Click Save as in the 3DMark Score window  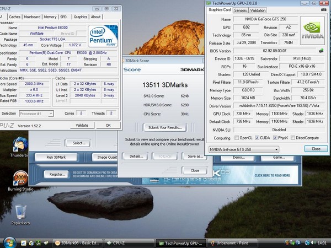coord(195,157)
